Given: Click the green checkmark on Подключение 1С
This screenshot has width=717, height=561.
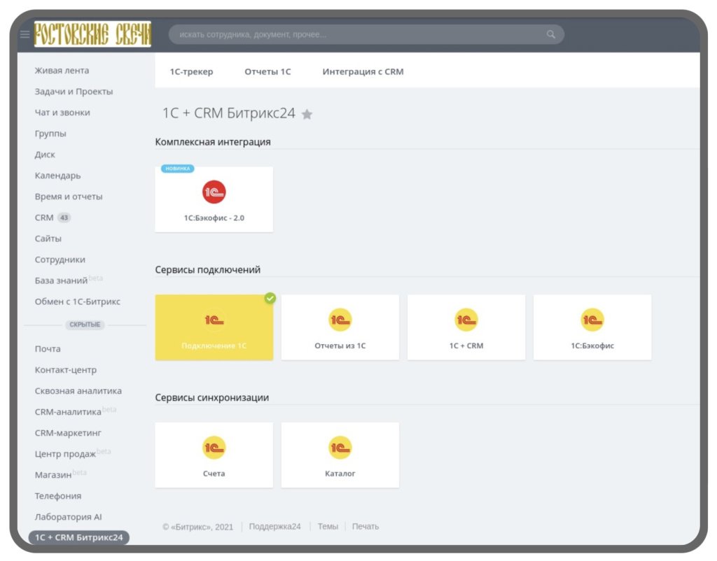Looking at the screenshot, I should [x=270, y=298].
